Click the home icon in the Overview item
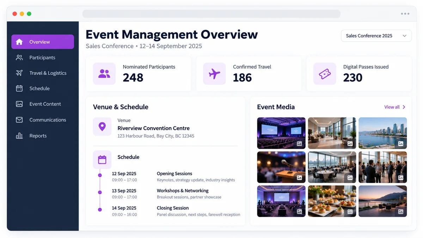 click(x=19, y=42)
